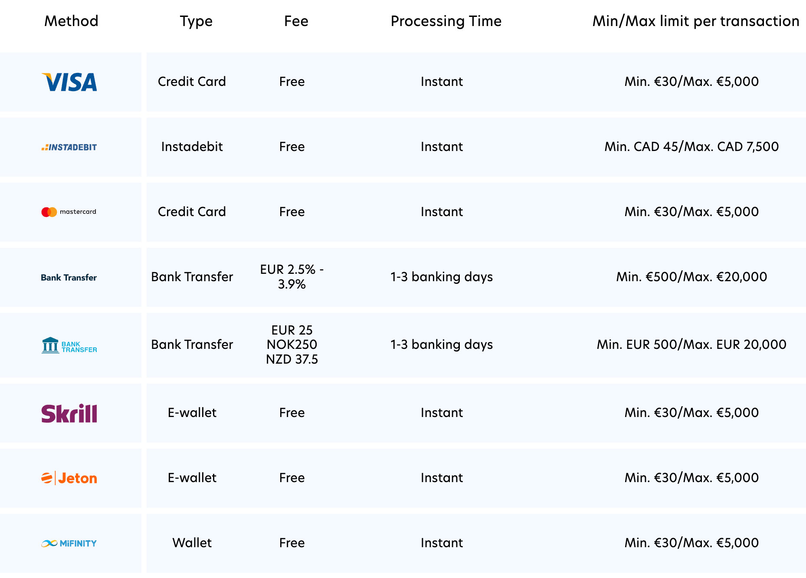Click Skrill limit 'Min. €30/Max. €5,000'
806x578 pixels.
691,413
